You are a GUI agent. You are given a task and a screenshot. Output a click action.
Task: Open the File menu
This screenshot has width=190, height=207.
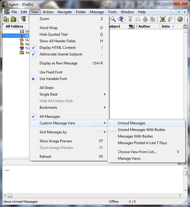(14, 12)
